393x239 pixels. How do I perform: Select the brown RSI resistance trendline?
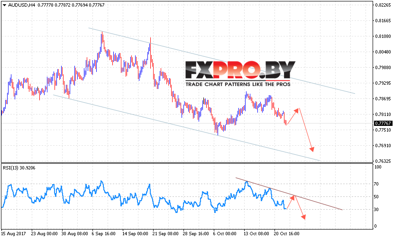[x=289, y=194]
